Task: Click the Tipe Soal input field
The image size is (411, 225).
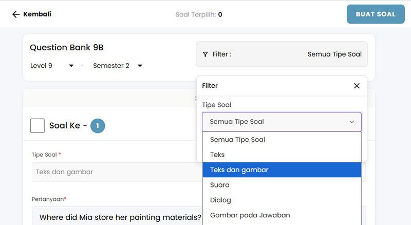Action: (113, 172)
